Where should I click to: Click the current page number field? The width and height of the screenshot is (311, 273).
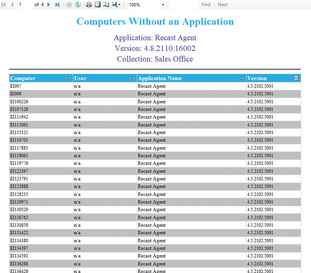[x=24, y=5]
